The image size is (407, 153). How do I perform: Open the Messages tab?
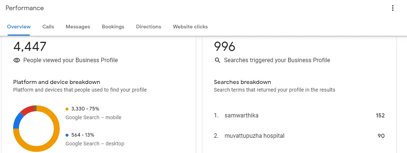(x=78, y=27)
